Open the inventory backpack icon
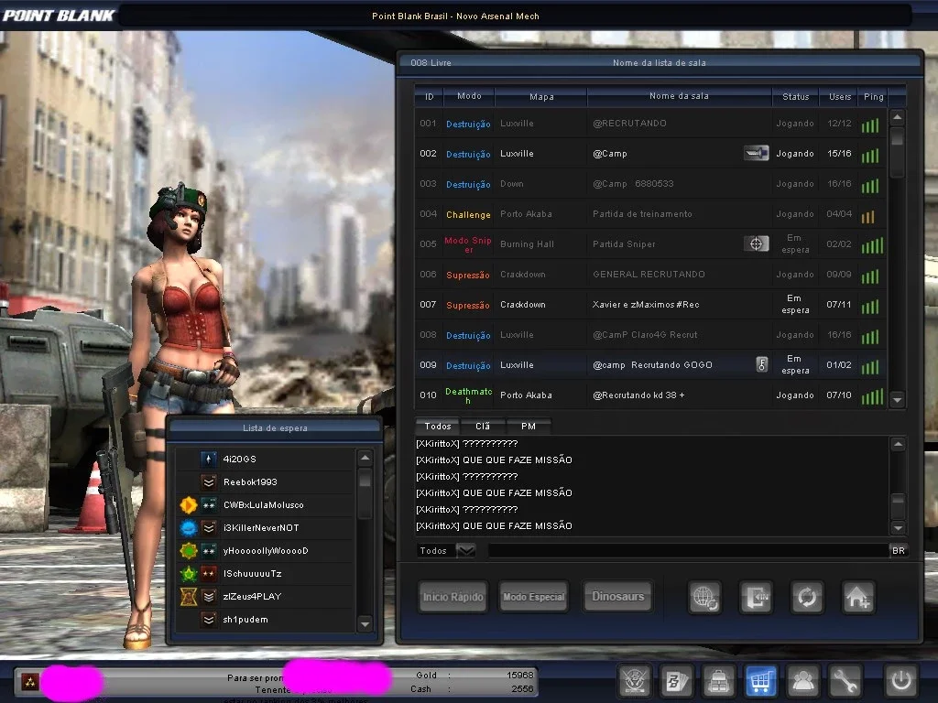The width and height of the screenshot is (938, 703). coord(718,680)
